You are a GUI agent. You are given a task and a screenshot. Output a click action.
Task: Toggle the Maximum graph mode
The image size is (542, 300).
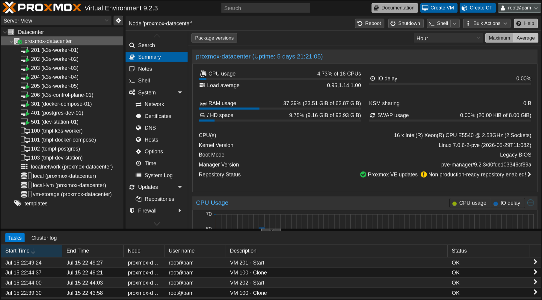pos(499,38)
